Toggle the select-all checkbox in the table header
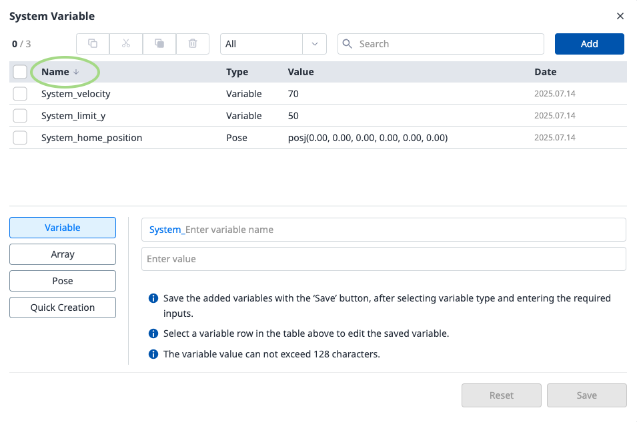Screen dimensions: 637x422 [x=20, y=72]
